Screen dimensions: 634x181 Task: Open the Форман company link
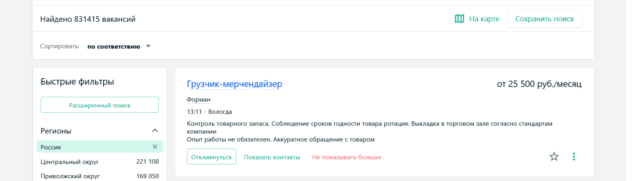(198, 100)
